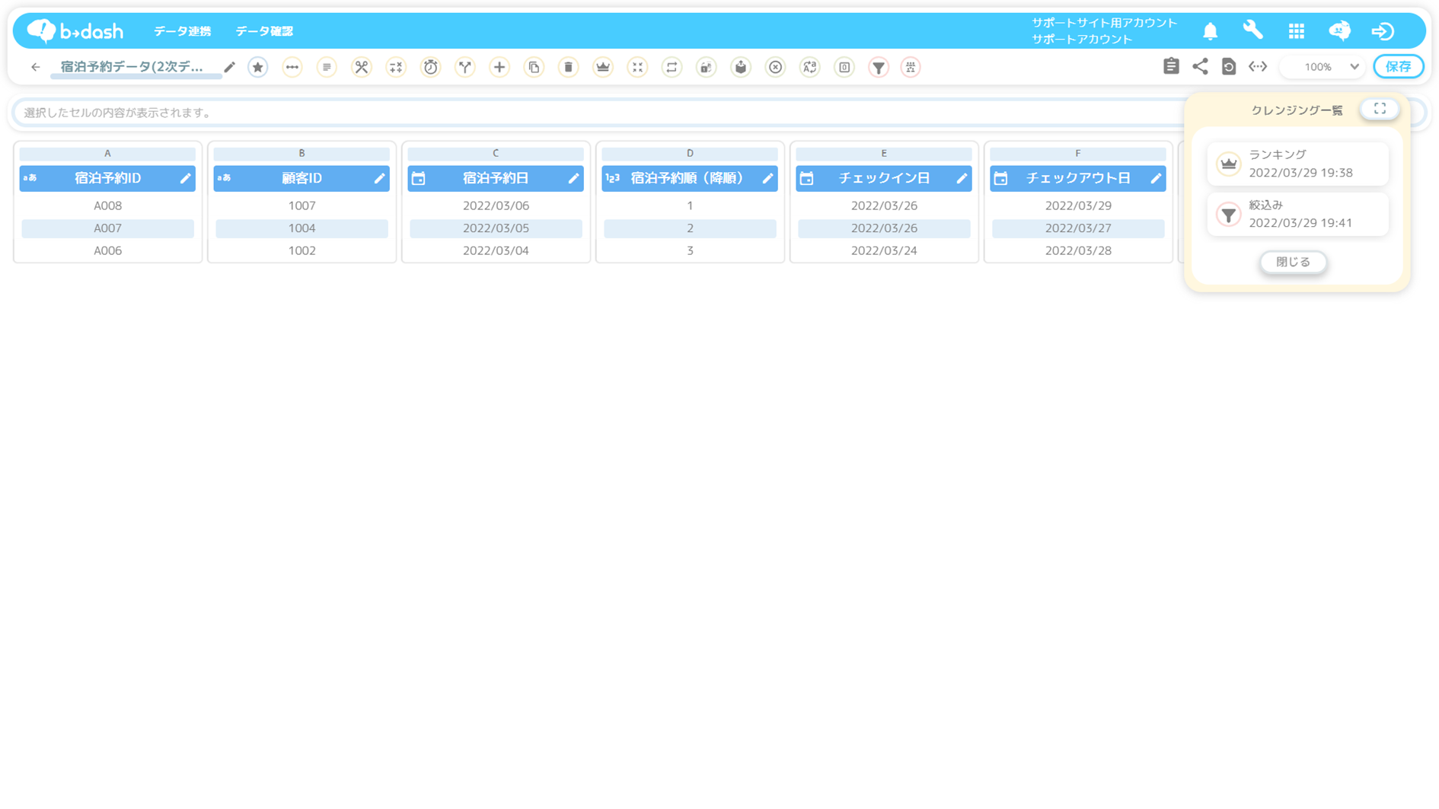Select checkout date 2022/03/29
Viewport: 1439px width, 809px height.
tap(1078, 205)
